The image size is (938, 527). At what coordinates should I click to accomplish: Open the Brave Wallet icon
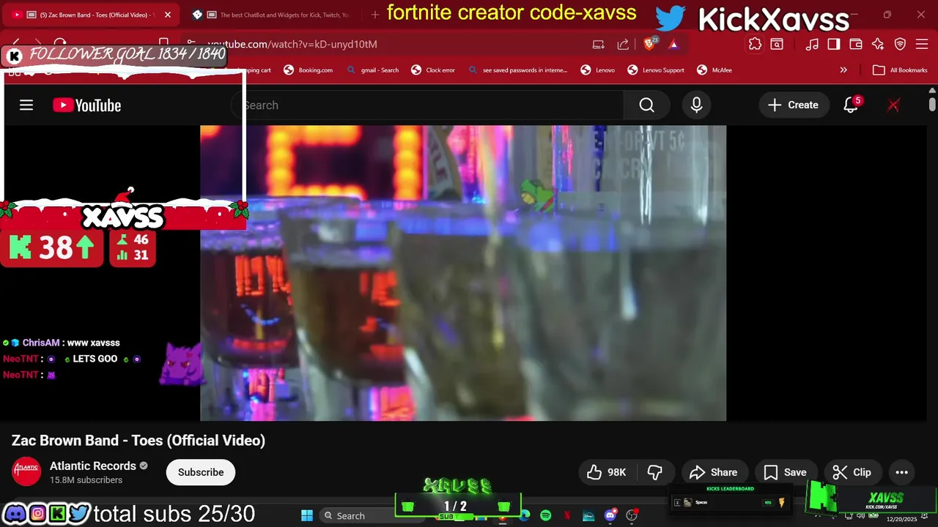856,44
